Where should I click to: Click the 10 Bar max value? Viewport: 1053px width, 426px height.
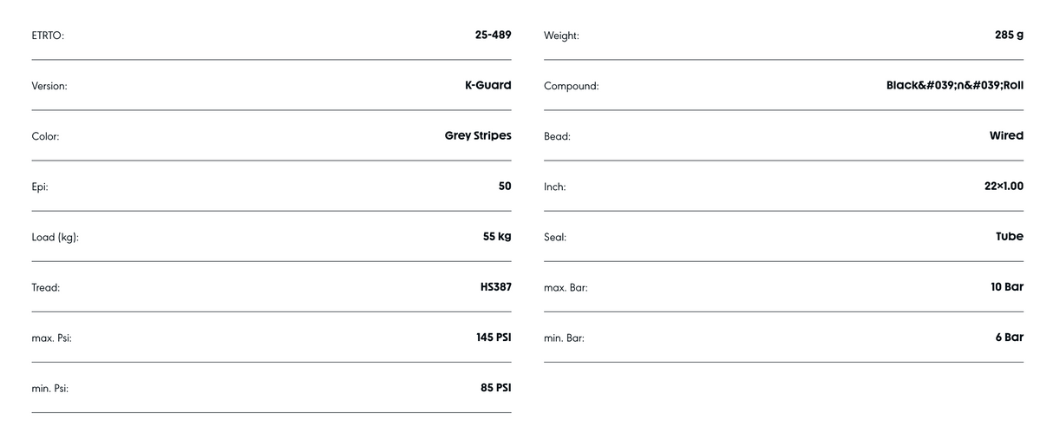(x=1007, y=287)
